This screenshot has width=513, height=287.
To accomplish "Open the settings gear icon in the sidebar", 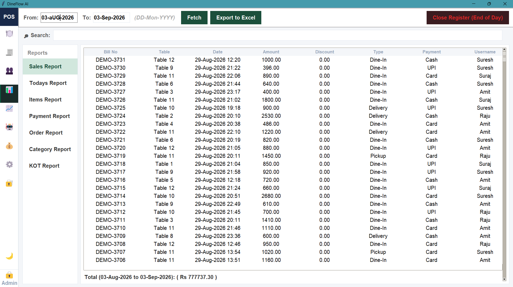I will click(x=9, y=164).
